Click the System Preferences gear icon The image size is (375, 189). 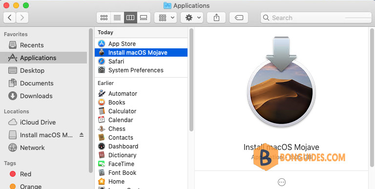(102, 70)
